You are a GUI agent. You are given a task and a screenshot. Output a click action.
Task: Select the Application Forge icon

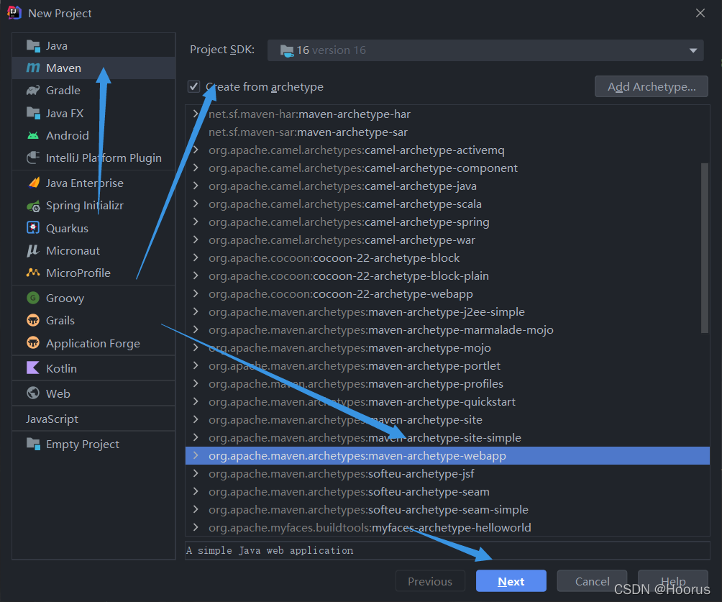pyautogui.click(x=33, y=343)
